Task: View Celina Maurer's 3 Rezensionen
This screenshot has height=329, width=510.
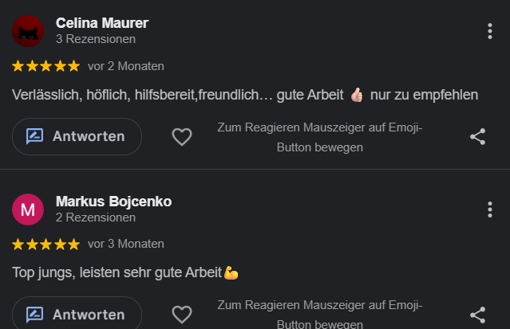Action: [x=96, y=38]
